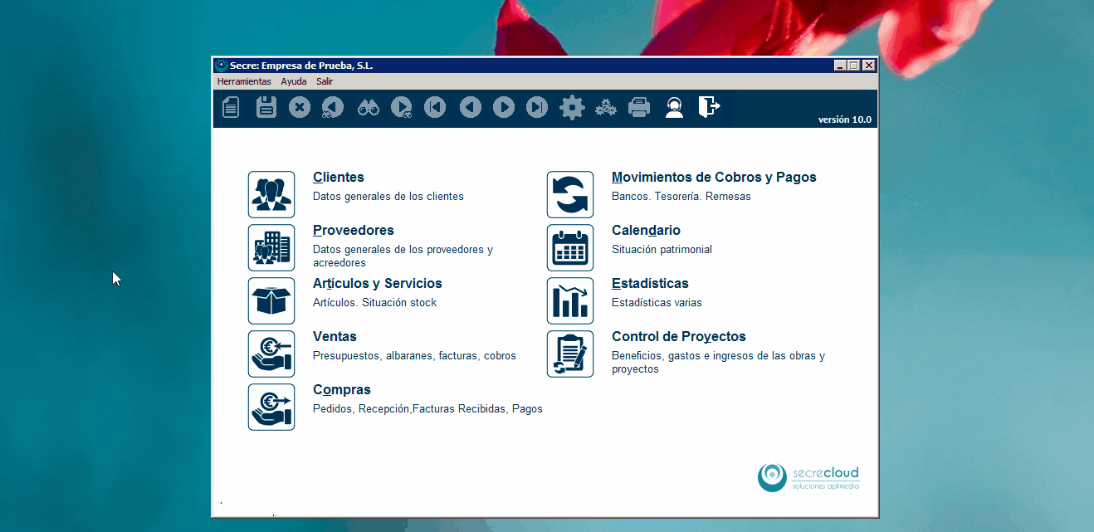1094x532 pixels.
Task: Open the Ventas hand-with-euro icon
Action: (271, 354)
